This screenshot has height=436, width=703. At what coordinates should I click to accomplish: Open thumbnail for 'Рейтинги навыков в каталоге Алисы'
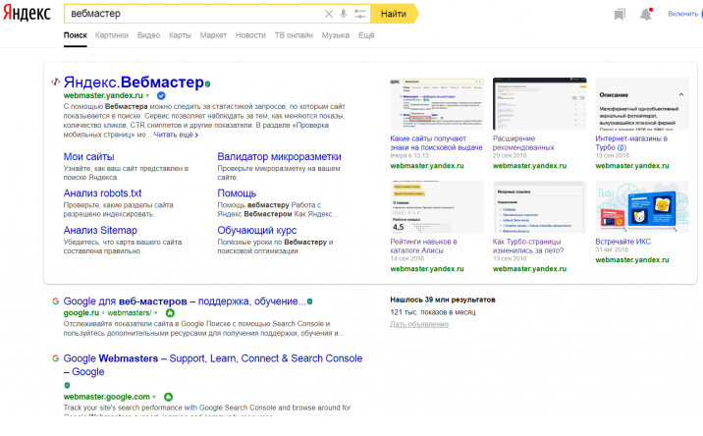[x=437, y=207]
